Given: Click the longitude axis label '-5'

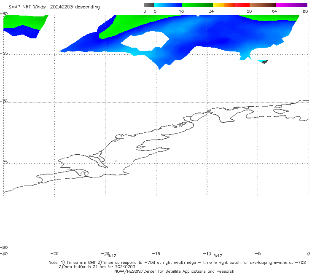Looking at the screenshot, I should pos(258,253).
